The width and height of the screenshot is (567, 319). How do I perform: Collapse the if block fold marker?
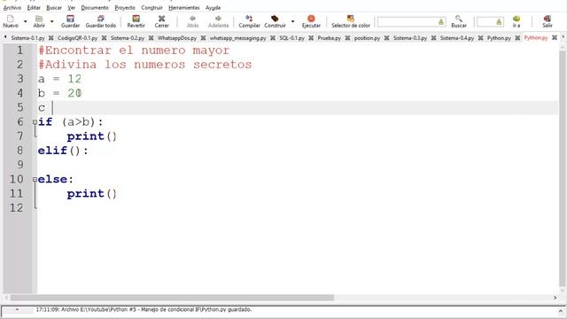(35, 122)
